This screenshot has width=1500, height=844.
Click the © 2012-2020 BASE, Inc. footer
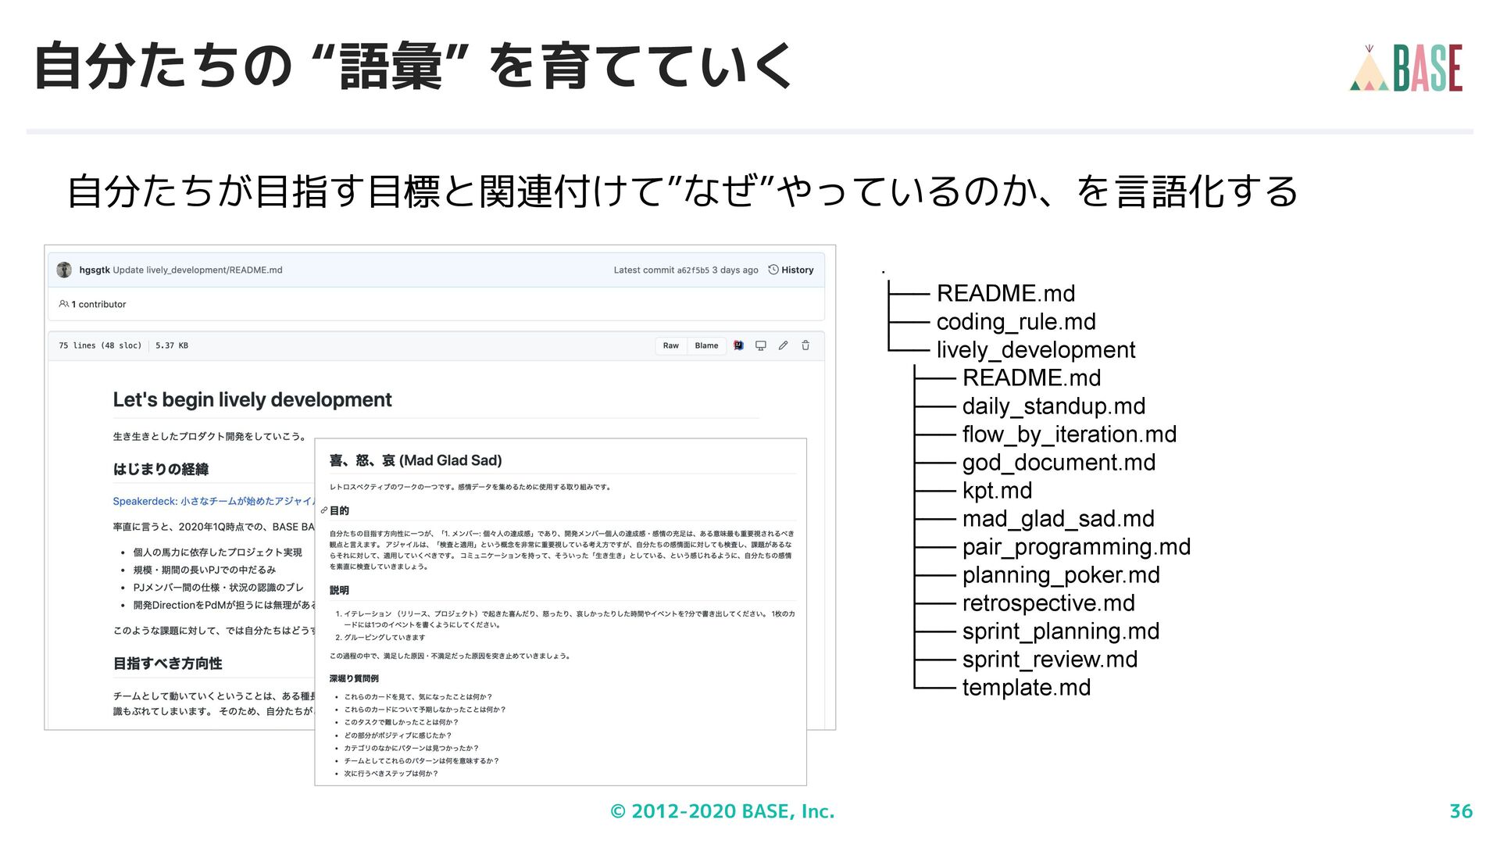pos(723,812)
